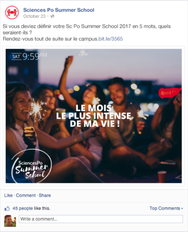The image size is (188, 232).
Task: Open the Sciences Po Summer School page name
Action: tap(59, 10)
